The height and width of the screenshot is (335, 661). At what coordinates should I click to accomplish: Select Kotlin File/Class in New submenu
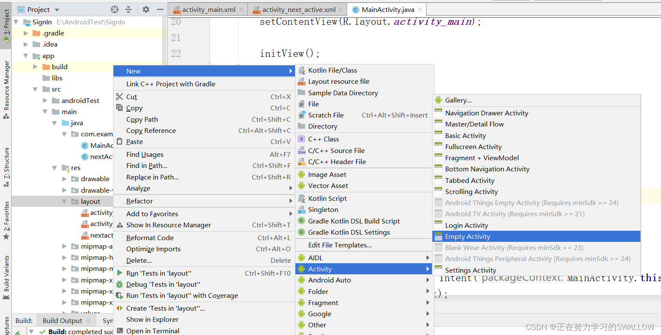point(365,70)
